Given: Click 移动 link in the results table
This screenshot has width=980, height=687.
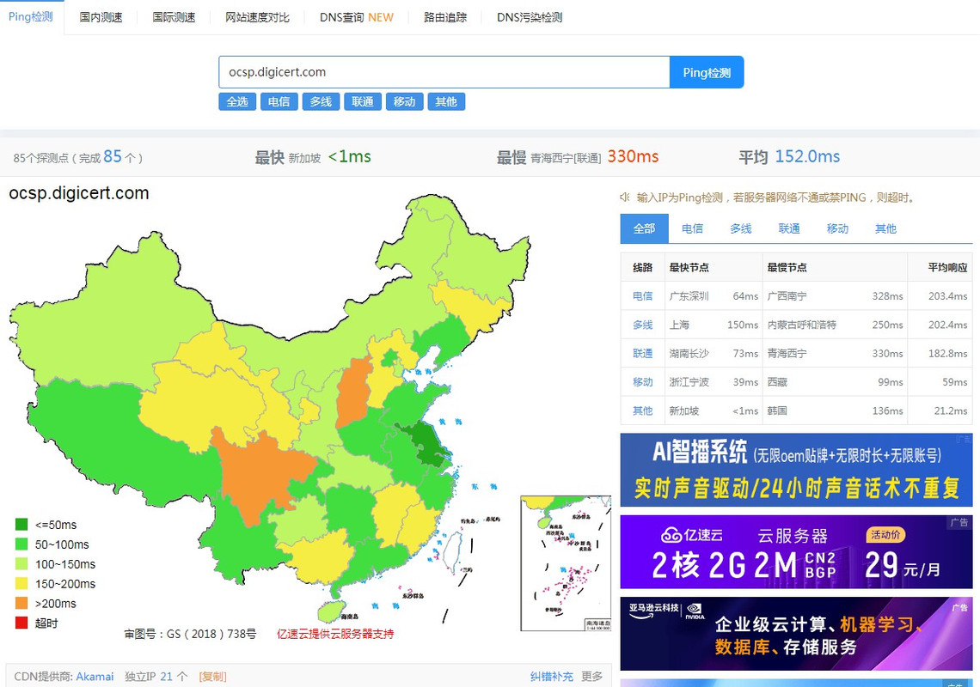Looking at the screenshot, I should coord(642,382).
